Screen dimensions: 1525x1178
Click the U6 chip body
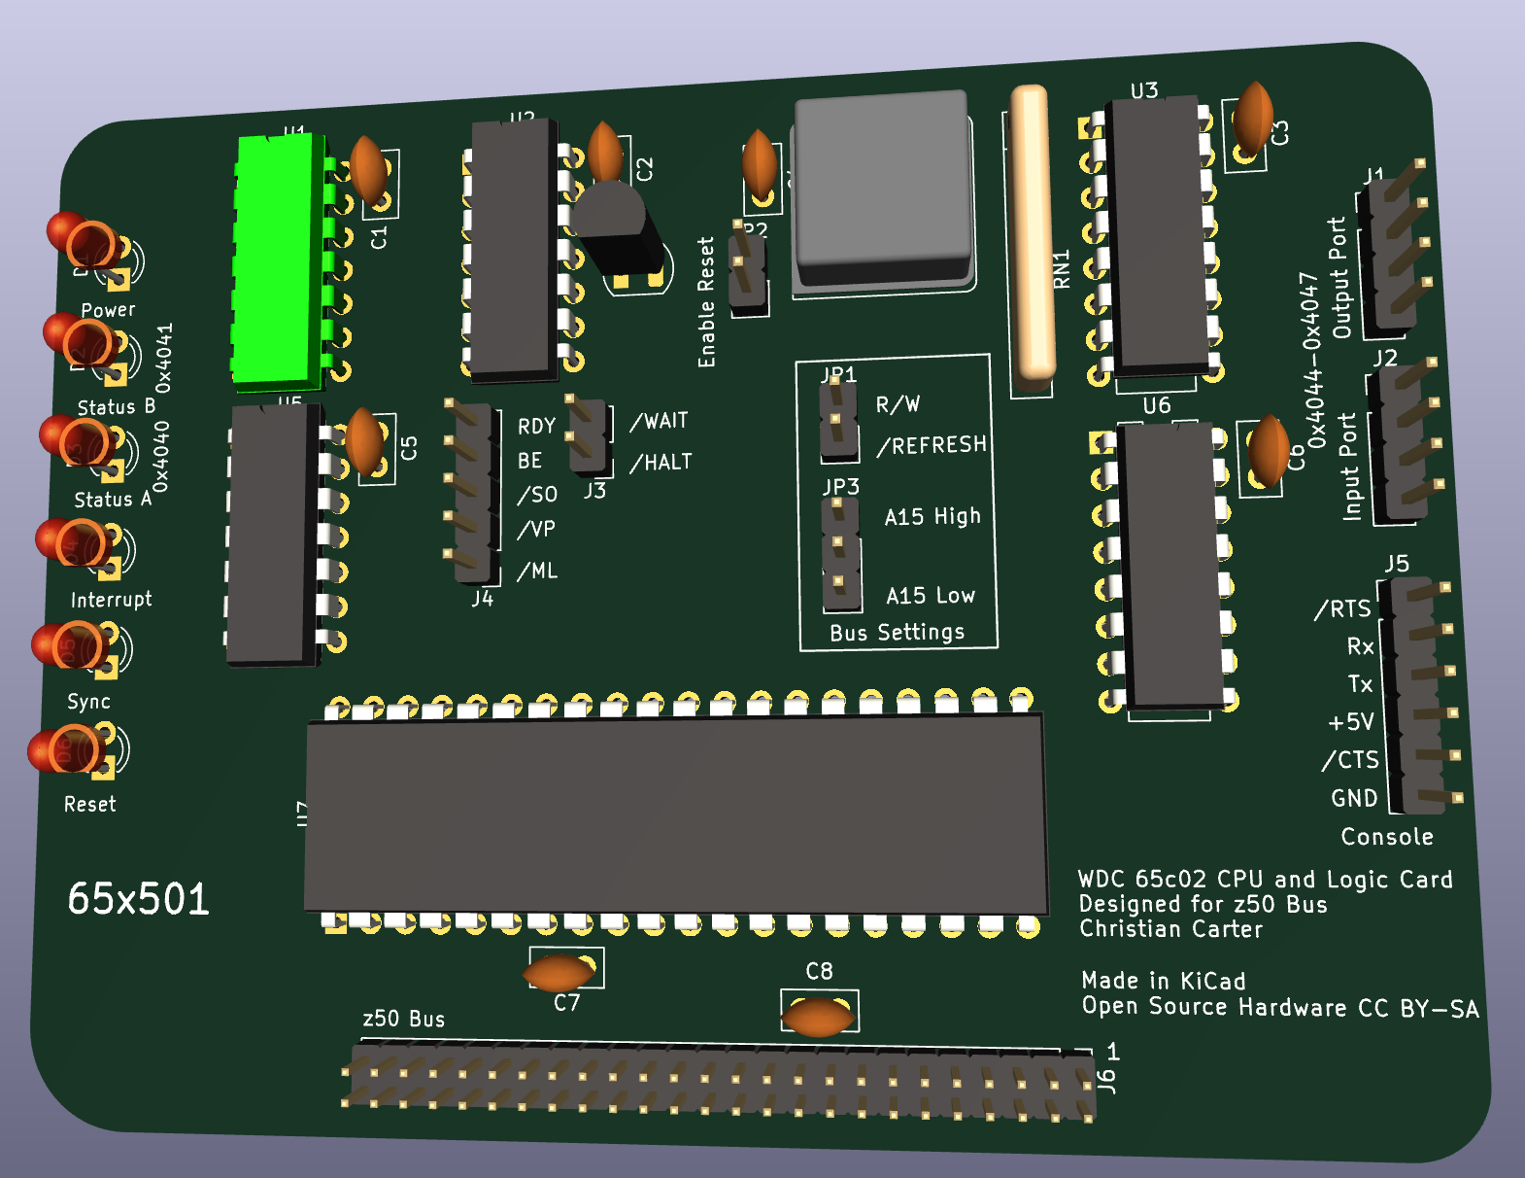(1169, 566)
